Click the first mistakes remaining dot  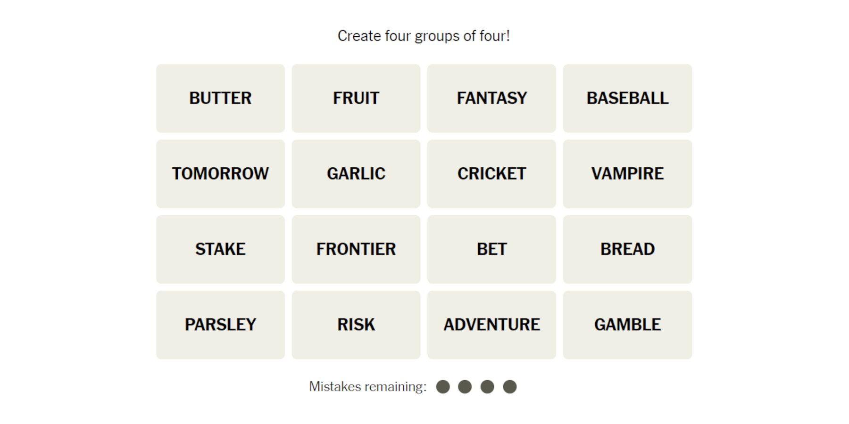[443, 387]
